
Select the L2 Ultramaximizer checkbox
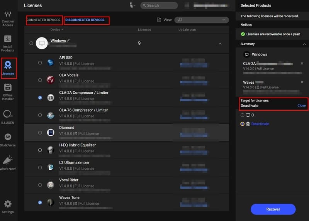pyautogui.click(x=40, y=167)
